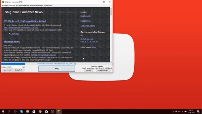Follow the teamshiginima.com update download link
The height and width of the screenshot is (114, 202).
click(21, 28)
